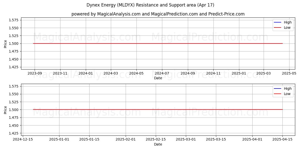Click the '2025-05' date label on the top chart

click(289, 73)
